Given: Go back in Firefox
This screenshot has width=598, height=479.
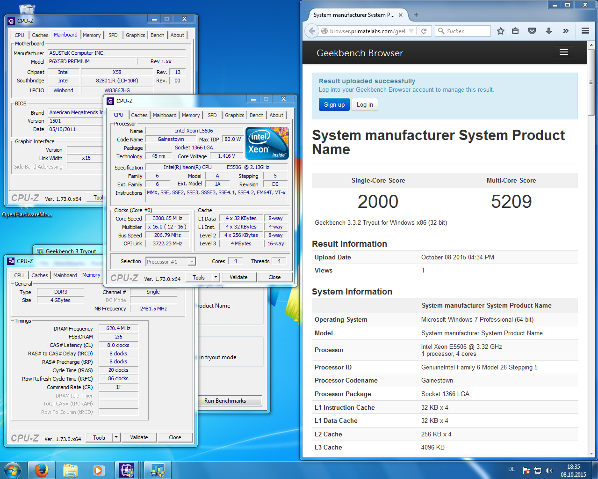Looking at the screenshot, I should (x=312, y=31).
